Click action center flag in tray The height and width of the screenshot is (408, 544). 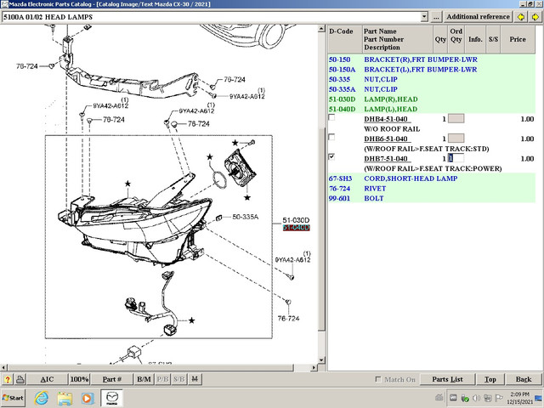pos(499,398)
